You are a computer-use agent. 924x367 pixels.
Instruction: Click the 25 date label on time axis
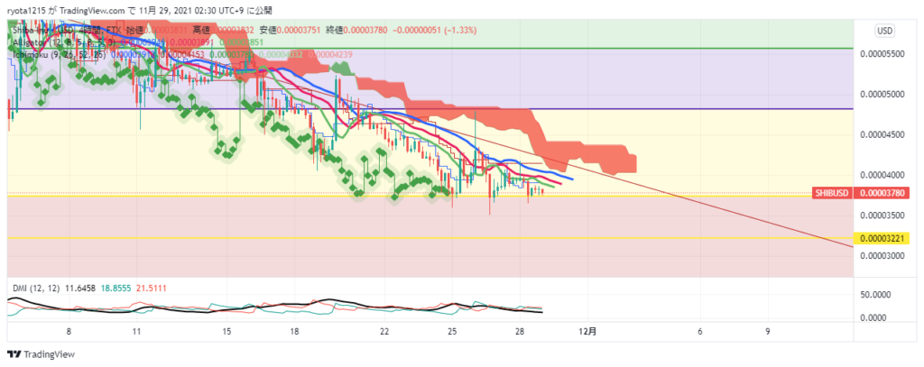(x=451, y=331)
